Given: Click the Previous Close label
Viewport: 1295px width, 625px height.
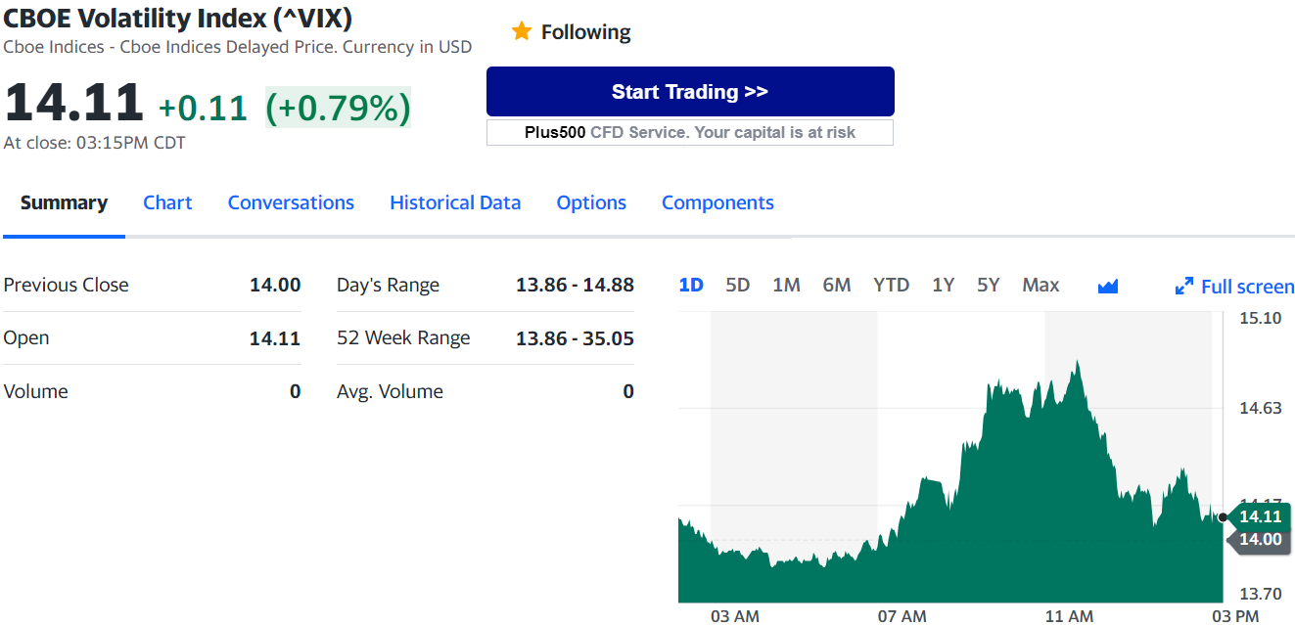Looking at the screenshot, I should tap(66, 285).
